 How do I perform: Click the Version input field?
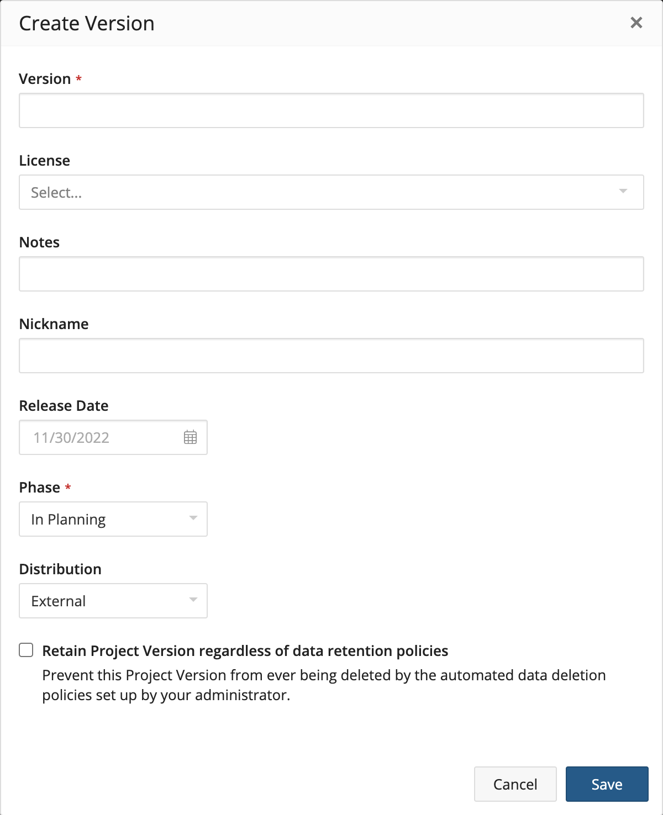pyautogui.click(x=331, y=110)
